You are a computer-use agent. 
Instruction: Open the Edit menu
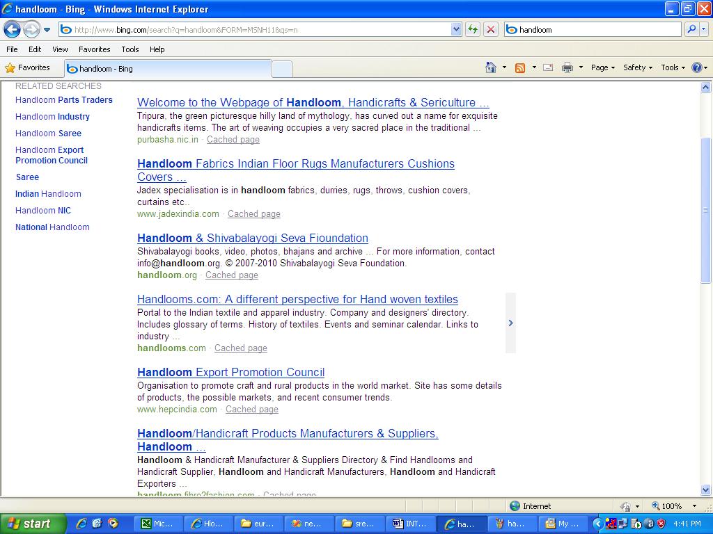[35, 49]
